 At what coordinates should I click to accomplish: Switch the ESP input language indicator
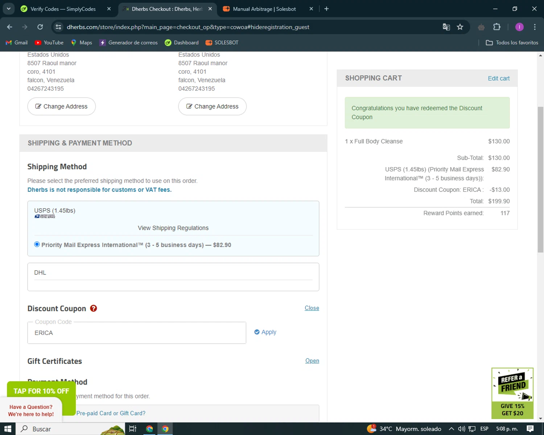coord(484,429)
